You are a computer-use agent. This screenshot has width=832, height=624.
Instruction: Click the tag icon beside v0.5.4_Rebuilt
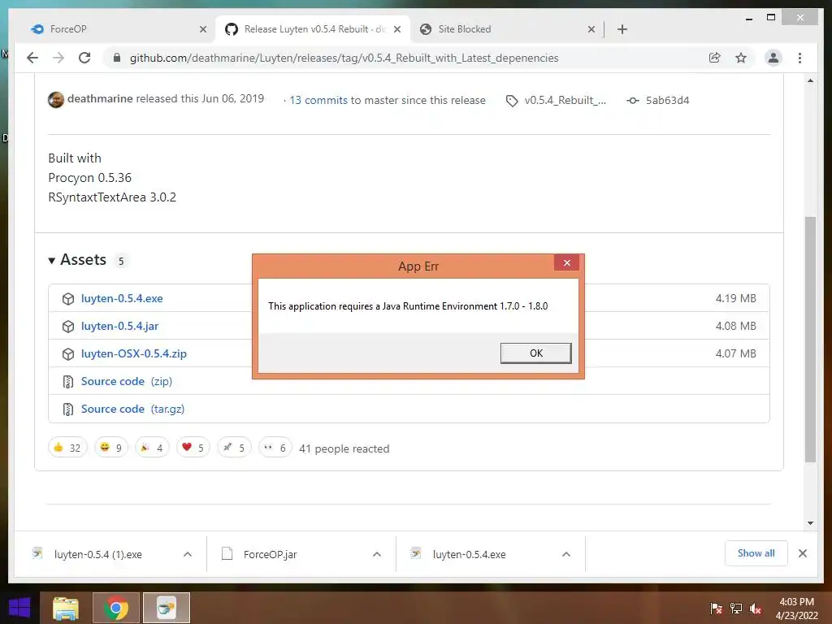[x=512, y=101]
